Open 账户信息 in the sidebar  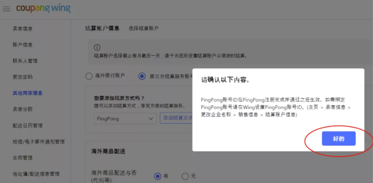[22, 45]
